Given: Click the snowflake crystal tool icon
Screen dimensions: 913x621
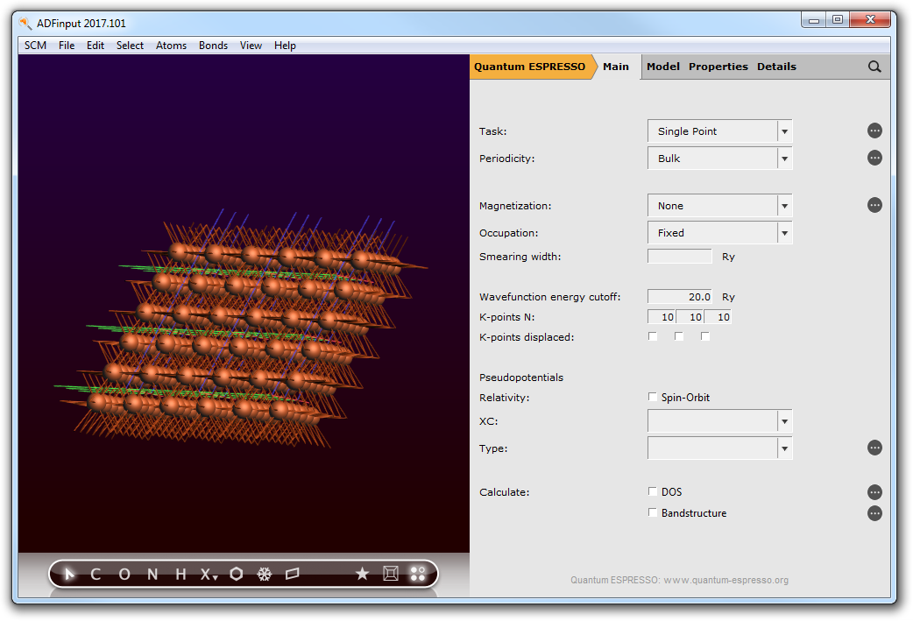Looking at the screenshot, I should [265, 575].
